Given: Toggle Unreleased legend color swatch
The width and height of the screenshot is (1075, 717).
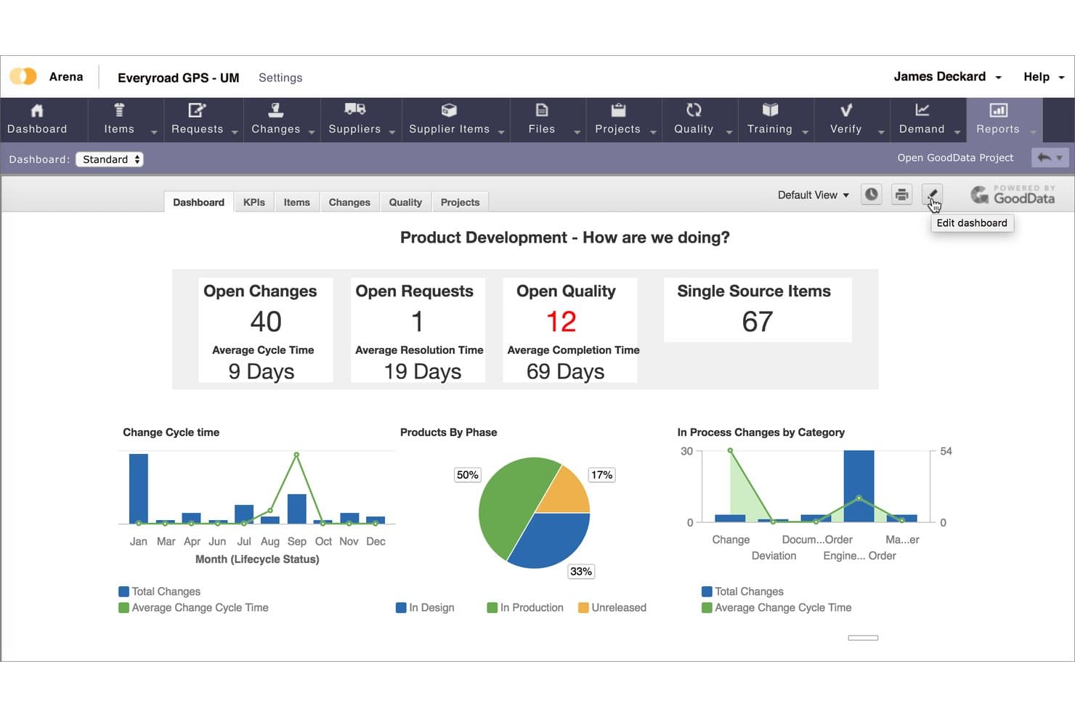Looking at the screenshot, I should 583,607.
